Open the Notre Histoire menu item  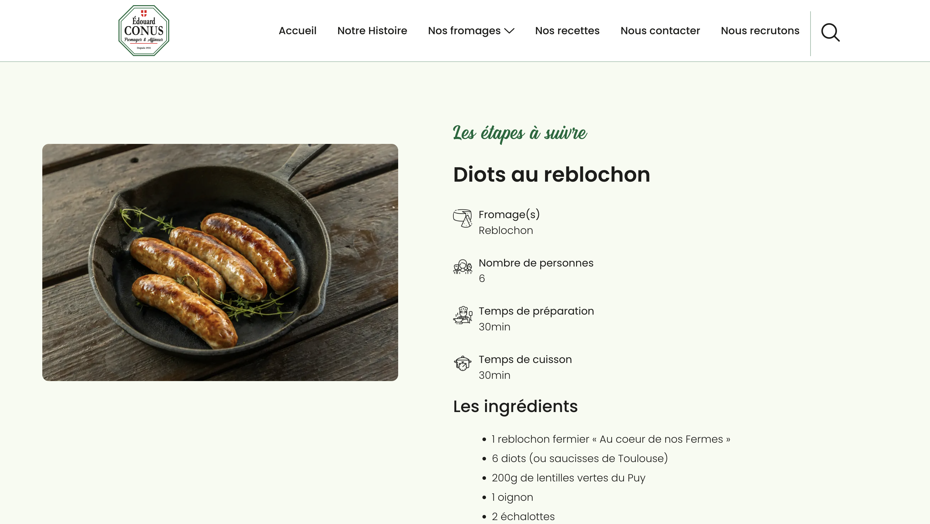click(x=372, y=31)
